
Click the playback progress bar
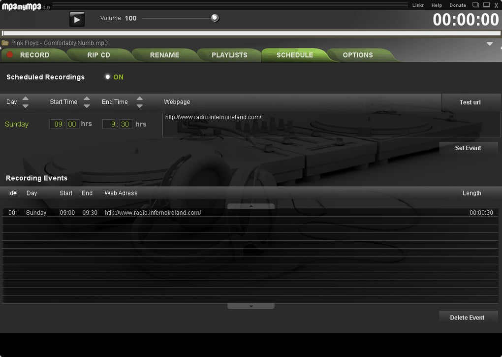251,33
